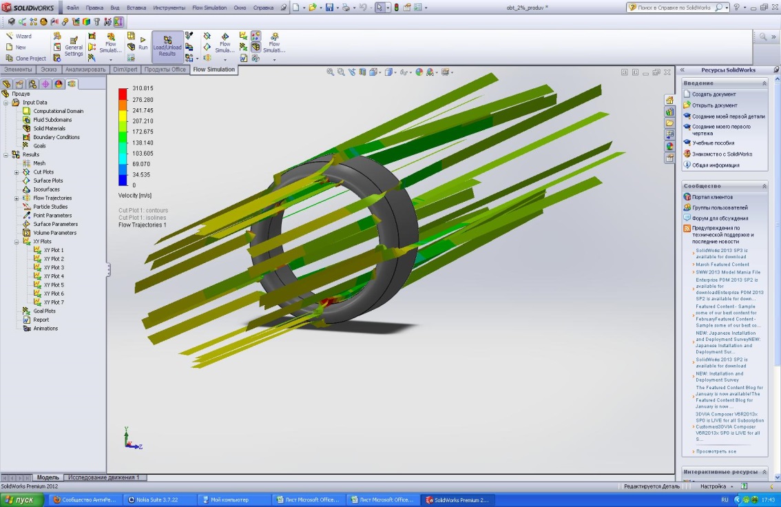Collapse the Results tree node
Screen dimensions: 781x507
click(6, 155)
